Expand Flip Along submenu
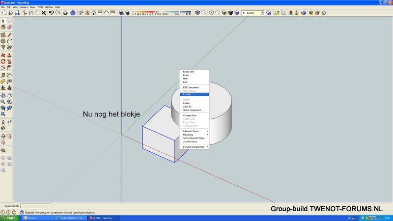Viewport: 393px width, 221px height. (194, 135)
